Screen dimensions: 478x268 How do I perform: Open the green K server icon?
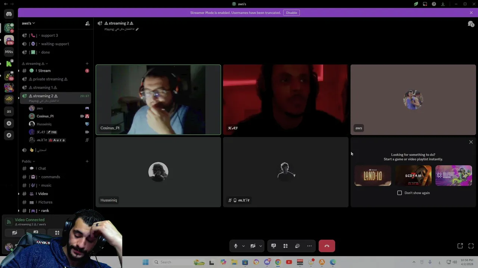9,64
